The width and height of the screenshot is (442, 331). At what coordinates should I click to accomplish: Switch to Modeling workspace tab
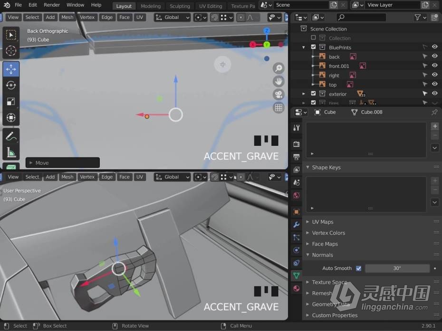point(151,6)
